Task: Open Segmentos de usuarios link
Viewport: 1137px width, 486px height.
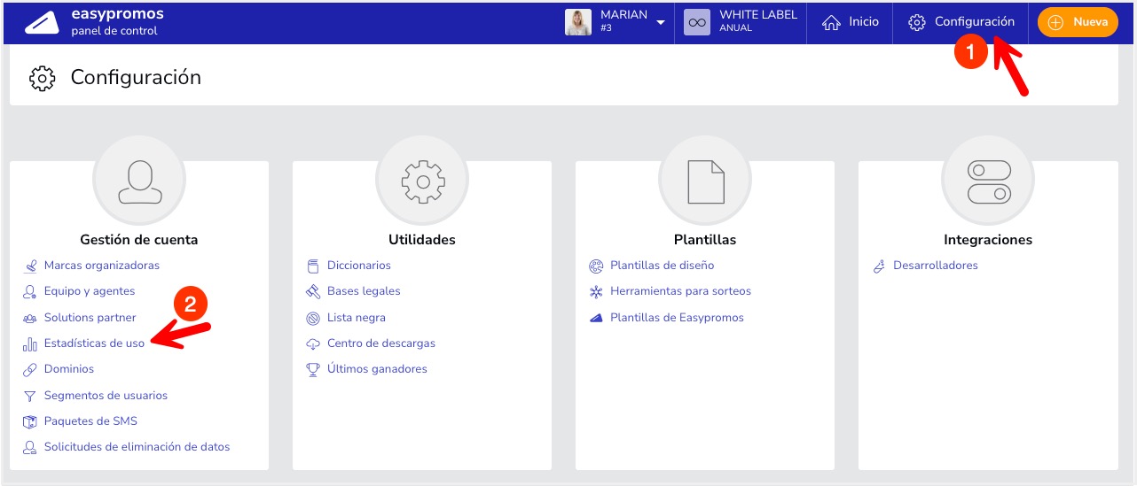Action: [106, 396]
